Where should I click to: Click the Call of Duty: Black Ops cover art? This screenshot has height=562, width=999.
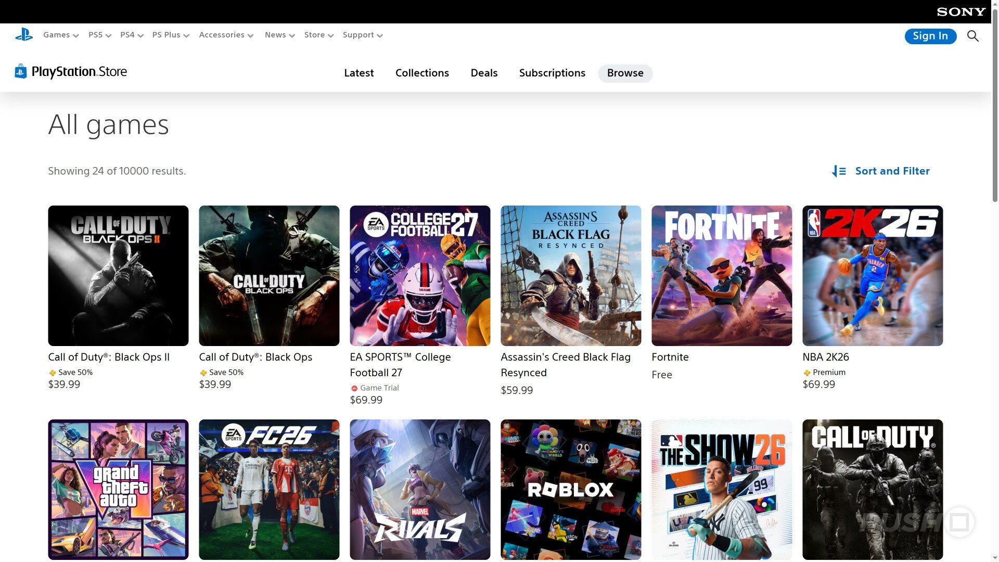[269, 276]
